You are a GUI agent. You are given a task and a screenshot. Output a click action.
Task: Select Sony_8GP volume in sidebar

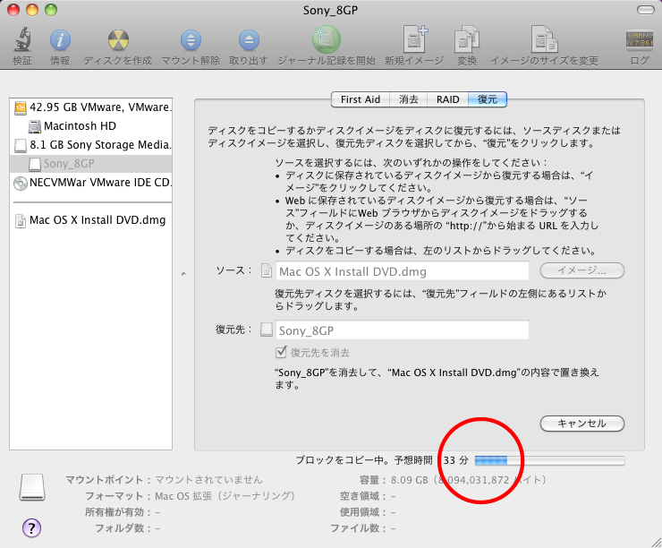pos(90,164)
